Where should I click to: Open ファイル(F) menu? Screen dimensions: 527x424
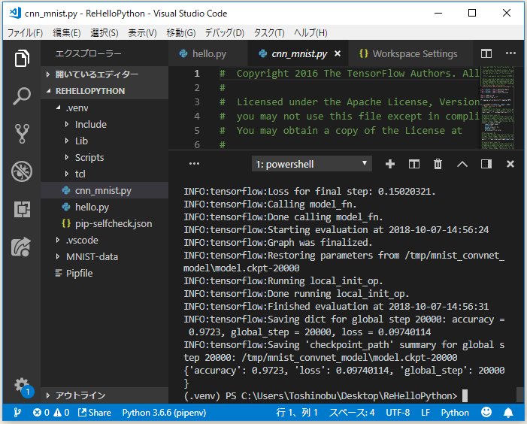tap(26, 32)
